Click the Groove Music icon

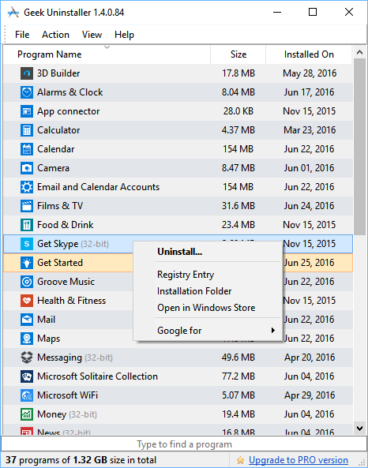click(x=27, y=282)
